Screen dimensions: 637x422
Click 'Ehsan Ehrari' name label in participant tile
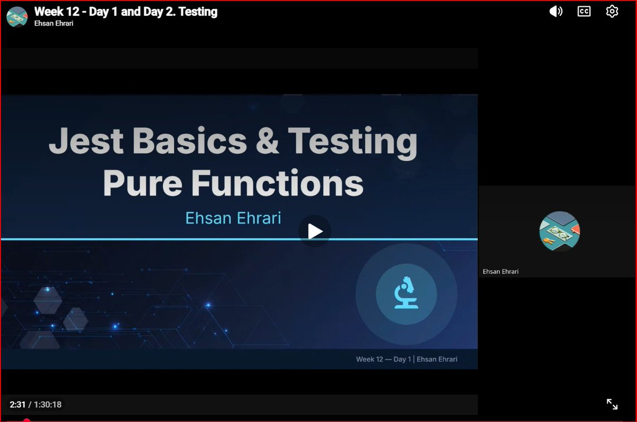click(x=501, y=271)
